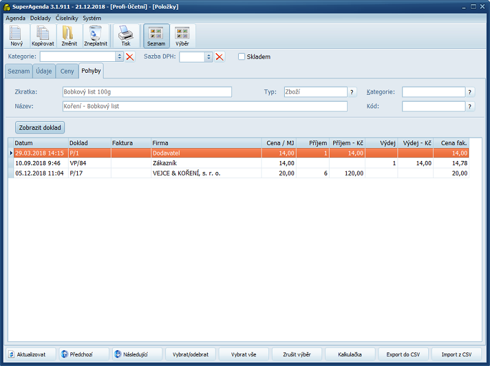Open the Kategorie filter dropdown
Viewport: 490px width, 366px height.
click(x=119, y=57)
